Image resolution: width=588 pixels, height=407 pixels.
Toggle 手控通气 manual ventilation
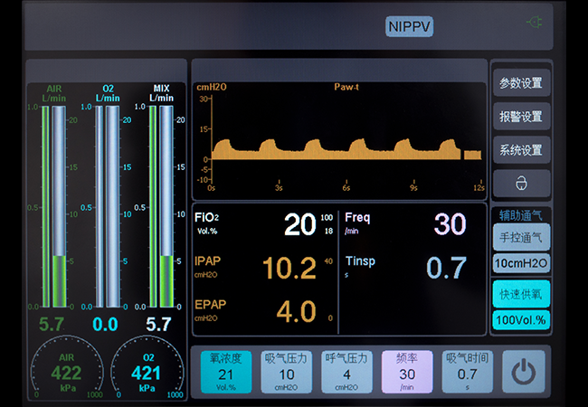520,238
